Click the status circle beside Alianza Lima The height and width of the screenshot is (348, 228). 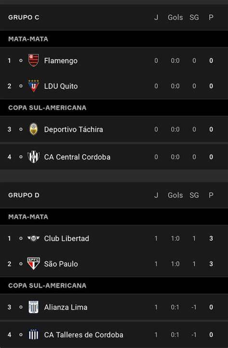click(21, 307)
